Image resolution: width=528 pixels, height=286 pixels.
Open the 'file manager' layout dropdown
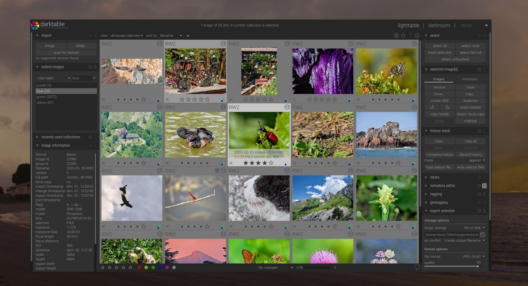[275, 267]
